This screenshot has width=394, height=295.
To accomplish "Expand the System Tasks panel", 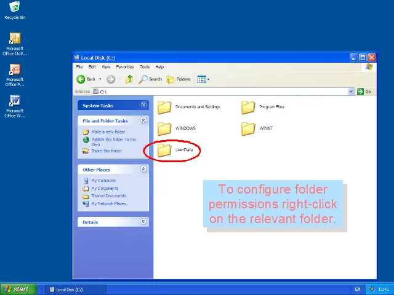I will (x=143, y=105).
